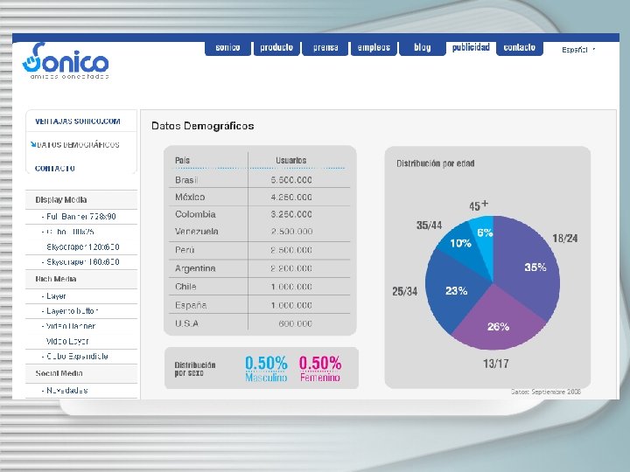630x472 pixels.
Task: Click the Brasil row in the table
Action: (x=260, y=180)
